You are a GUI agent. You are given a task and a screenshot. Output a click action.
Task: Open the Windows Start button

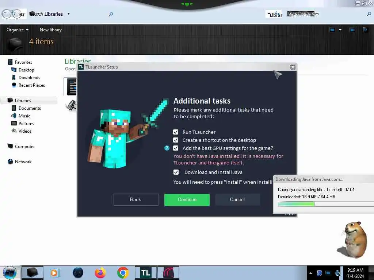(10, 273)
